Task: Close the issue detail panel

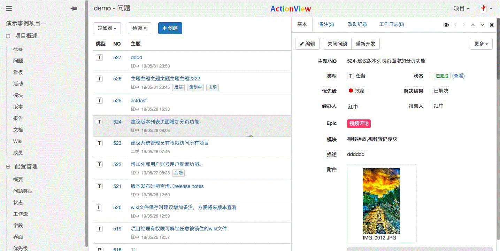Action: [x=492, y=25]
